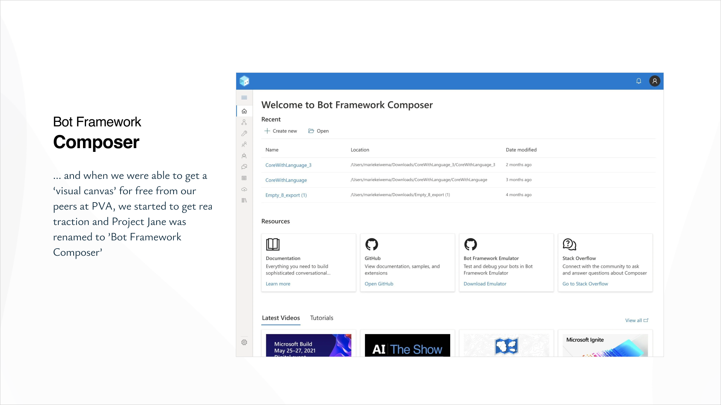Open the package library books icon
Viewport: 721px width, 405px height.
coord(244,200)
